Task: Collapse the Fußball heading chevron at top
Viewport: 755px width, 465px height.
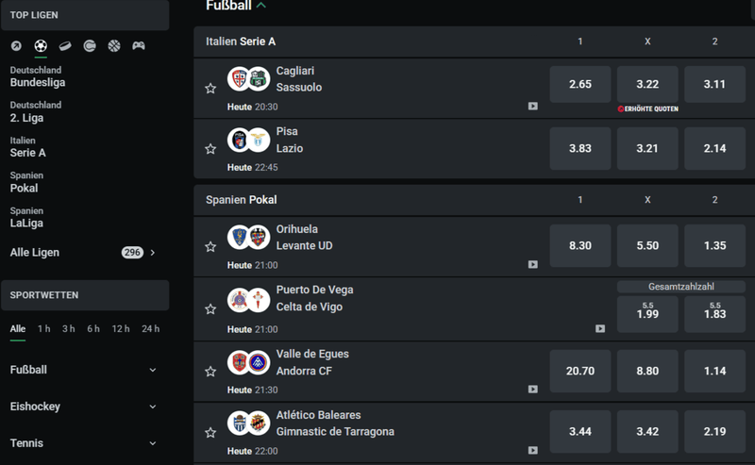Action: 261,6
